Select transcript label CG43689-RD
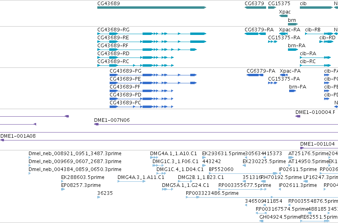Screen dimensions: 338x223 [x=113, y=54]
